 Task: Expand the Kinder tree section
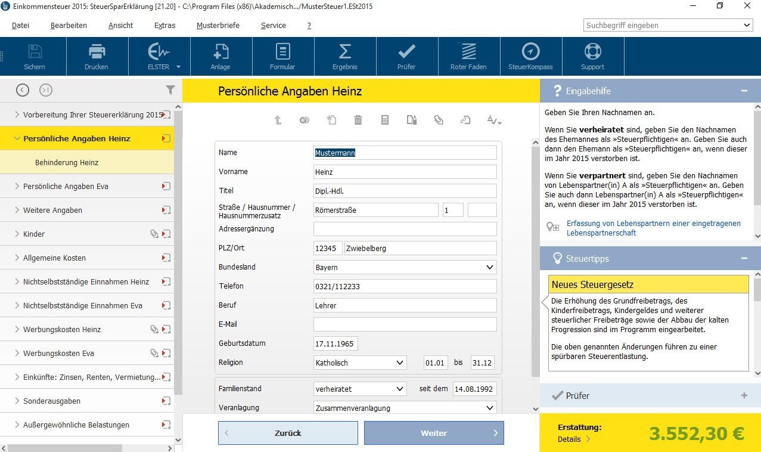[17, 234]
